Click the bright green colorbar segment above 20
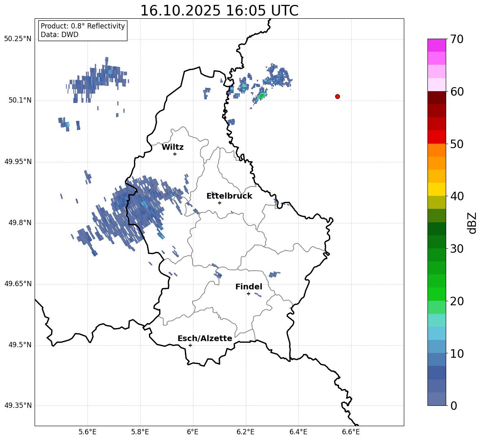Image resolution: width=482 pixels, height=440 pixels. coord(437,294)
